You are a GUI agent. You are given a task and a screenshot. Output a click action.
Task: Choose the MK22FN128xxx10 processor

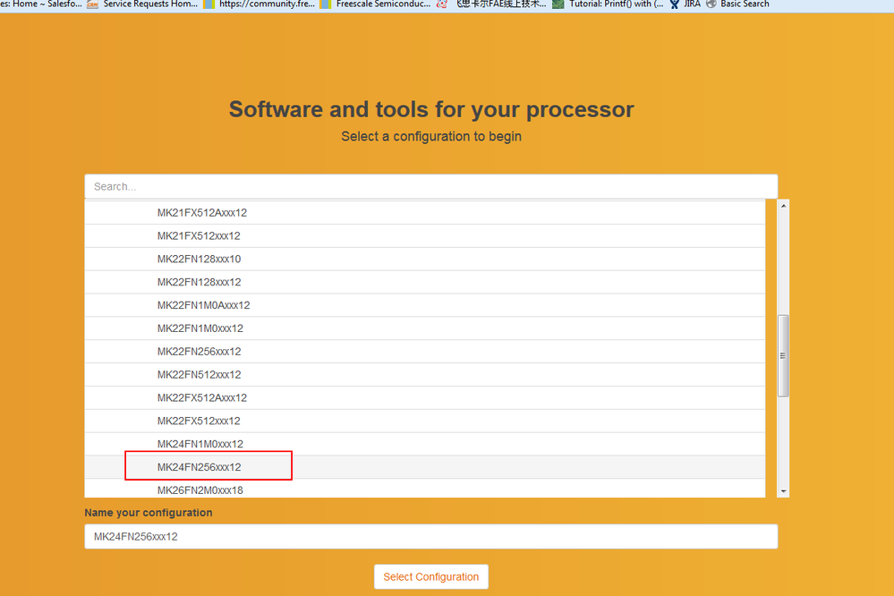(425, 259)
